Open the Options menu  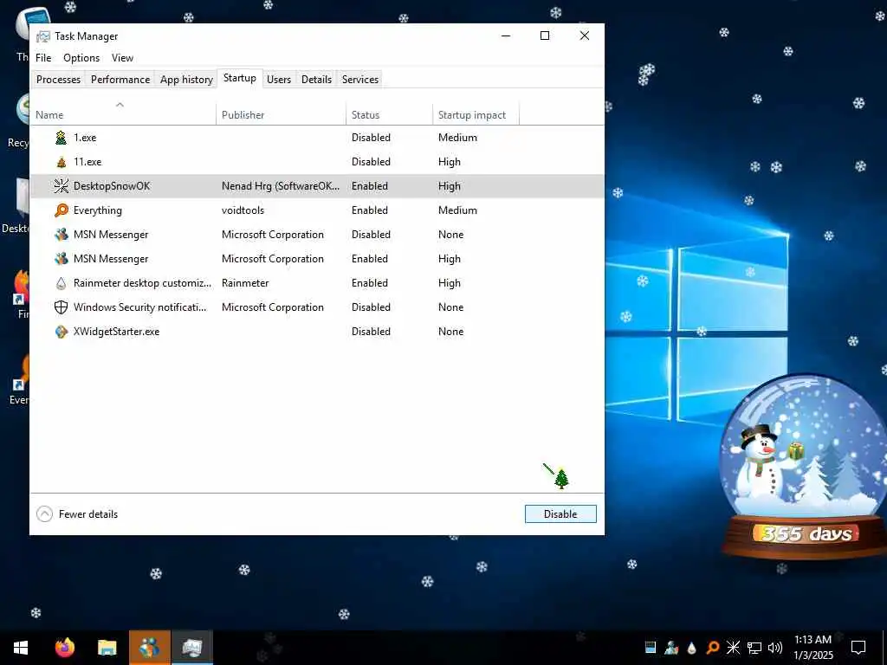[81, 58]
